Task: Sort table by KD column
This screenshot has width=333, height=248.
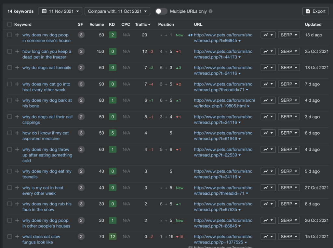Action: pos(112,24)
